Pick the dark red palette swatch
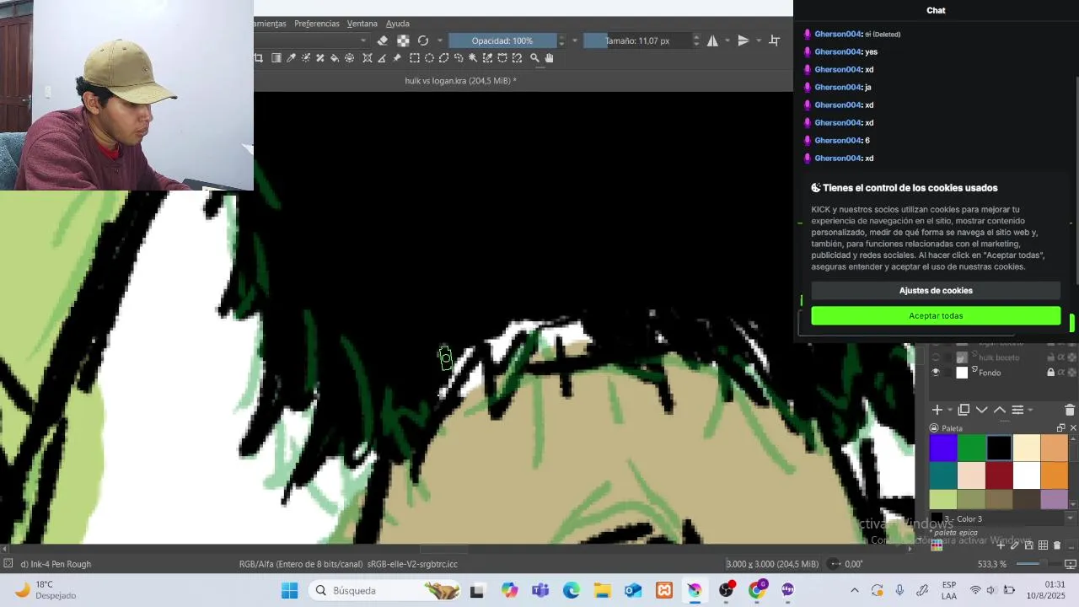 (x=999, y=475)
